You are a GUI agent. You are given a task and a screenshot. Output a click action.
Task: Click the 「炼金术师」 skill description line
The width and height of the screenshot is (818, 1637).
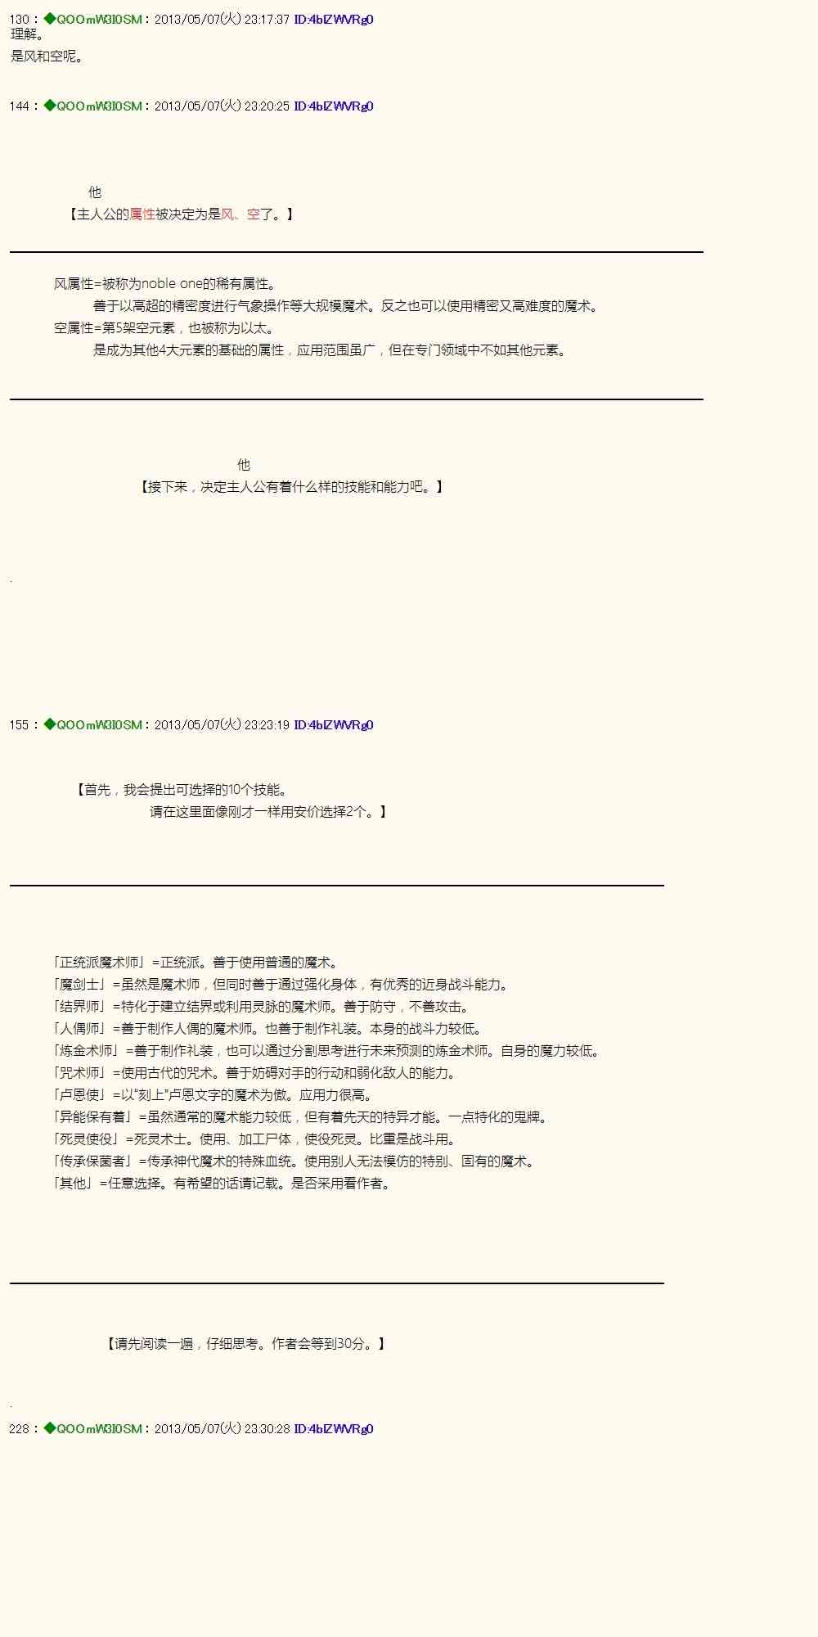pos(326,1050)
